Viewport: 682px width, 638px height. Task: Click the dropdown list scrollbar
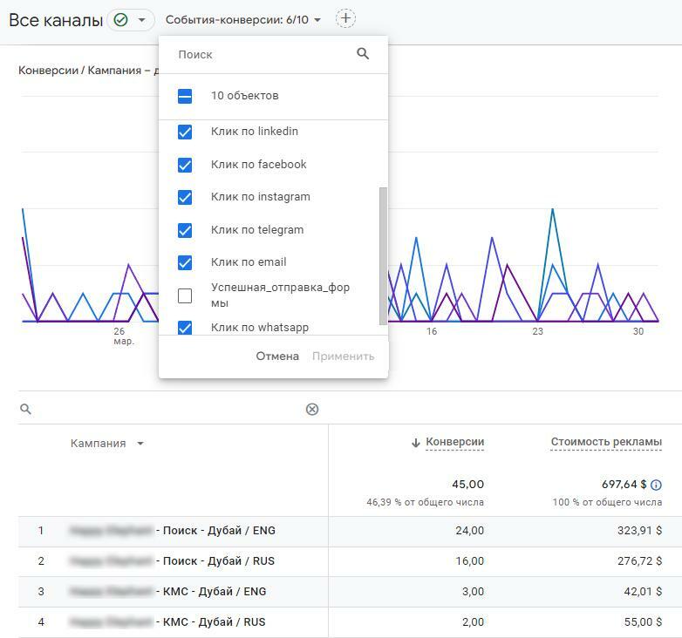383,256
